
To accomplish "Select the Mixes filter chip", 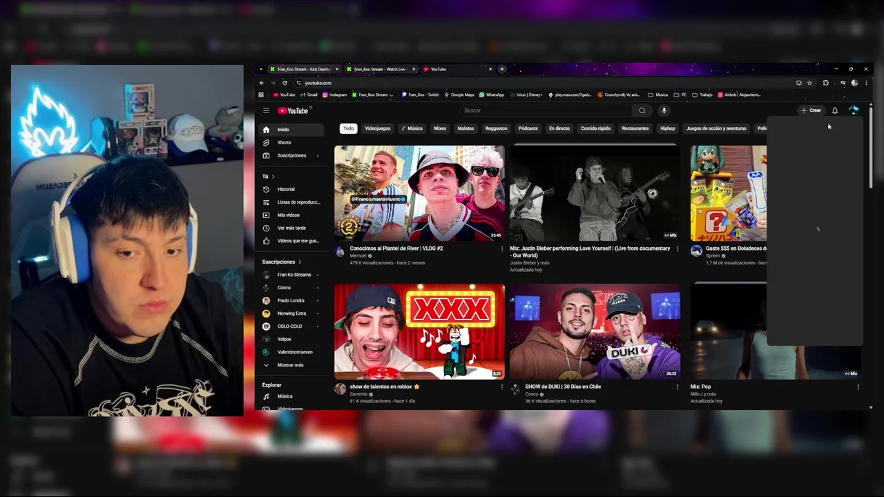I will 440,128.
